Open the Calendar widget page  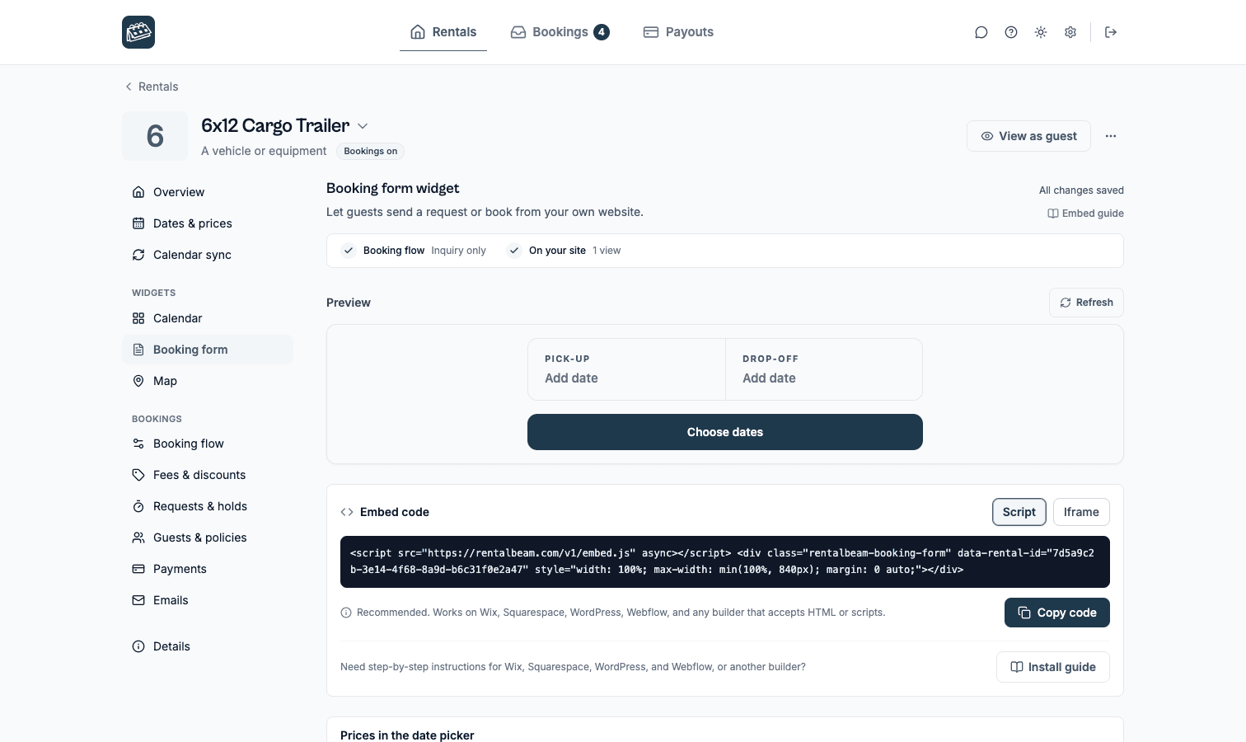(x=208, y=318)
